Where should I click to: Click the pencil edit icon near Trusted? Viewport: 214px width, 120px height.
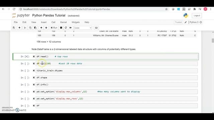click(x=186, y=22)
